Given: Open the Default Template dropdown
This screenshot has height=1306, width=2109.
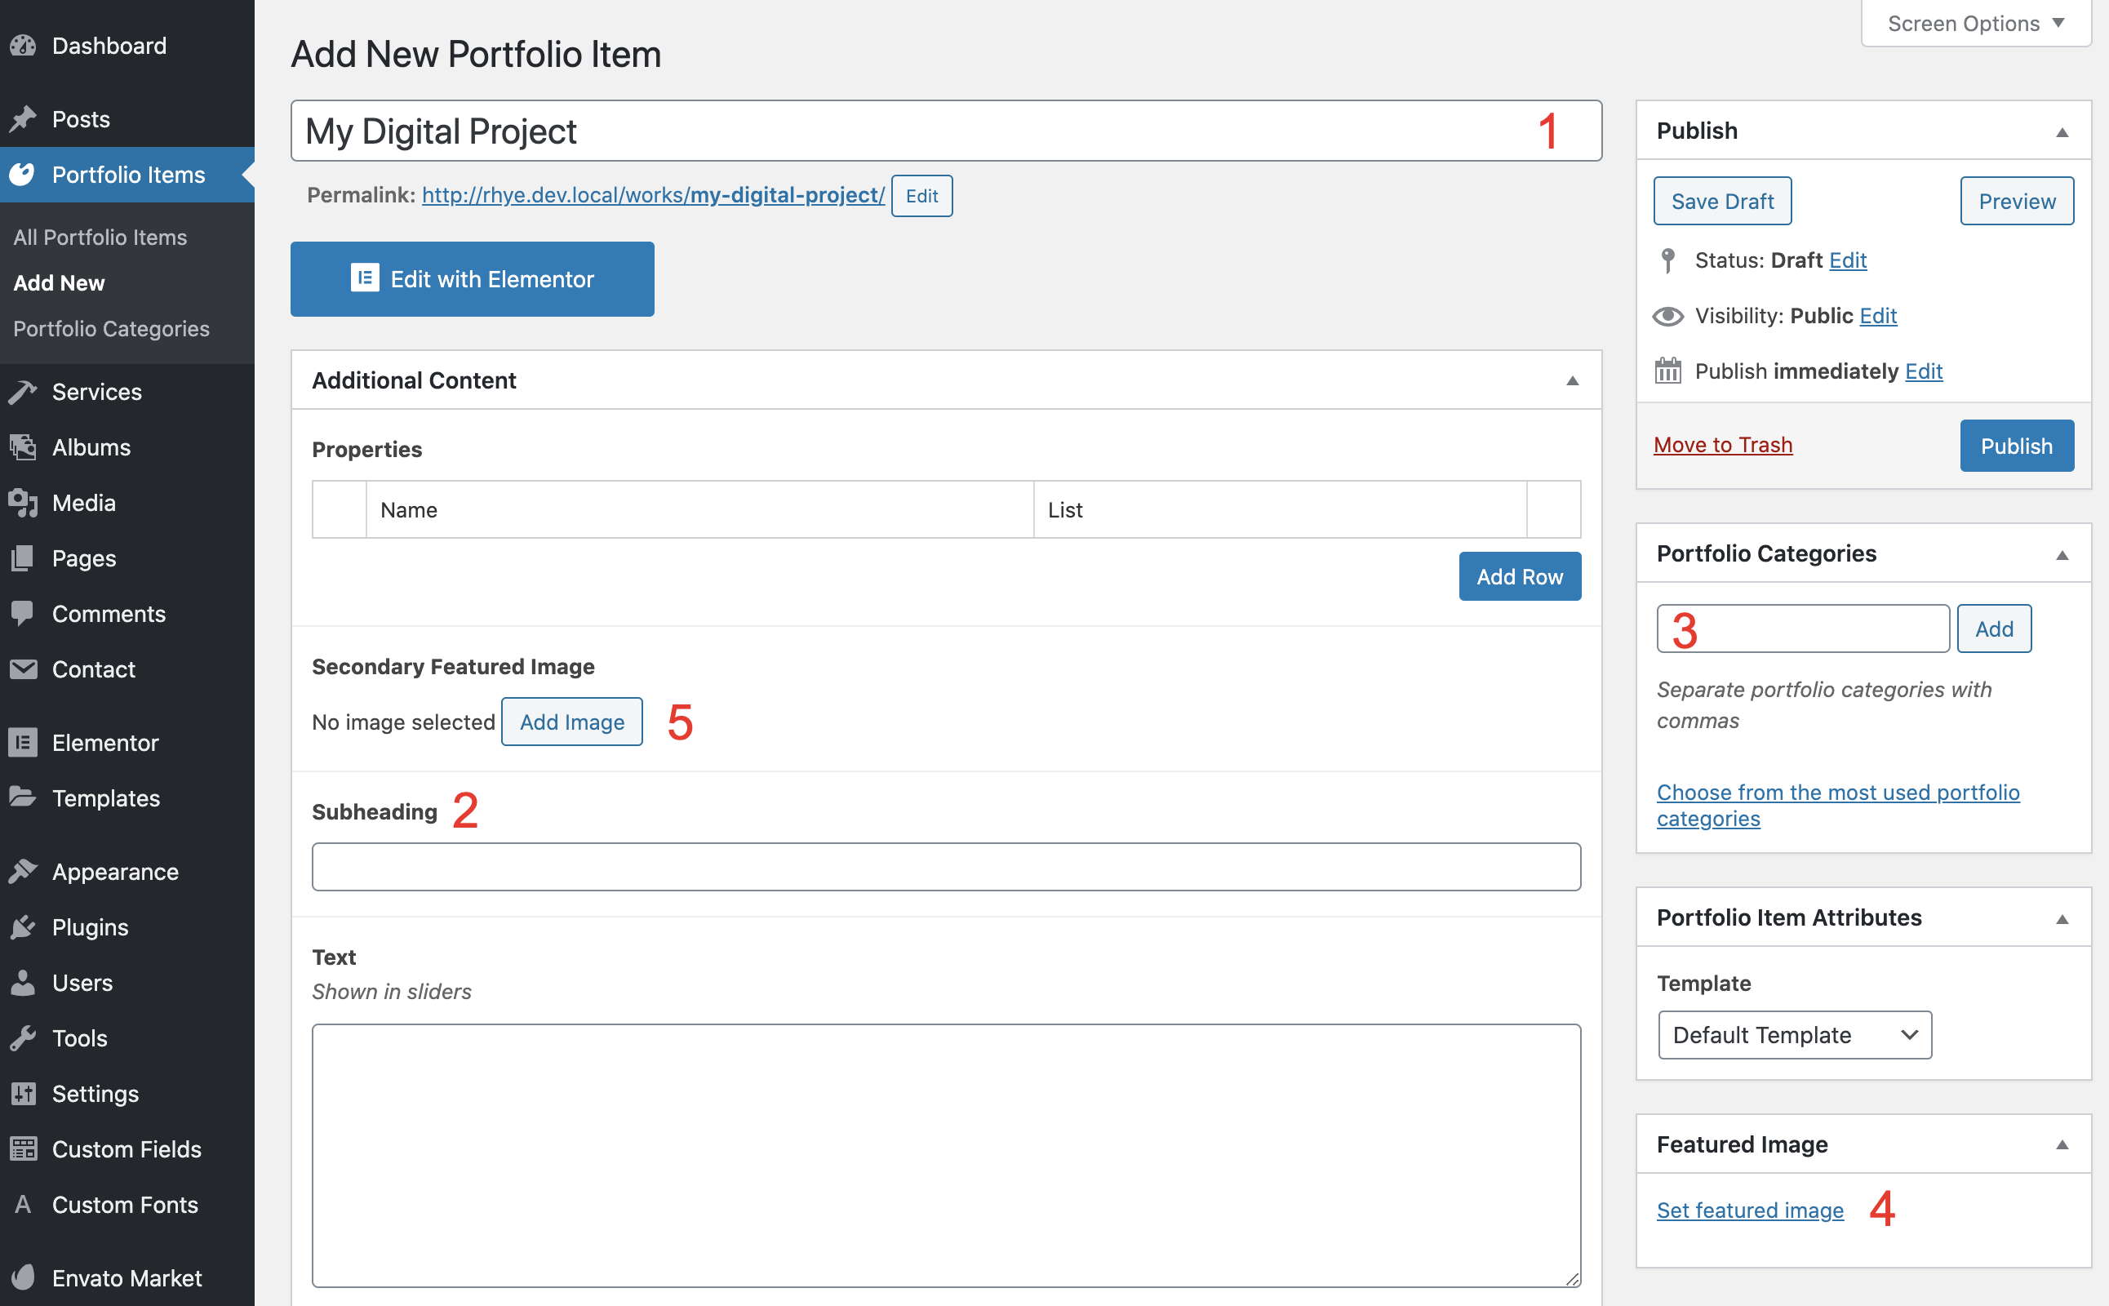Looking at the screenshot, I should tap(1794, 1035).
